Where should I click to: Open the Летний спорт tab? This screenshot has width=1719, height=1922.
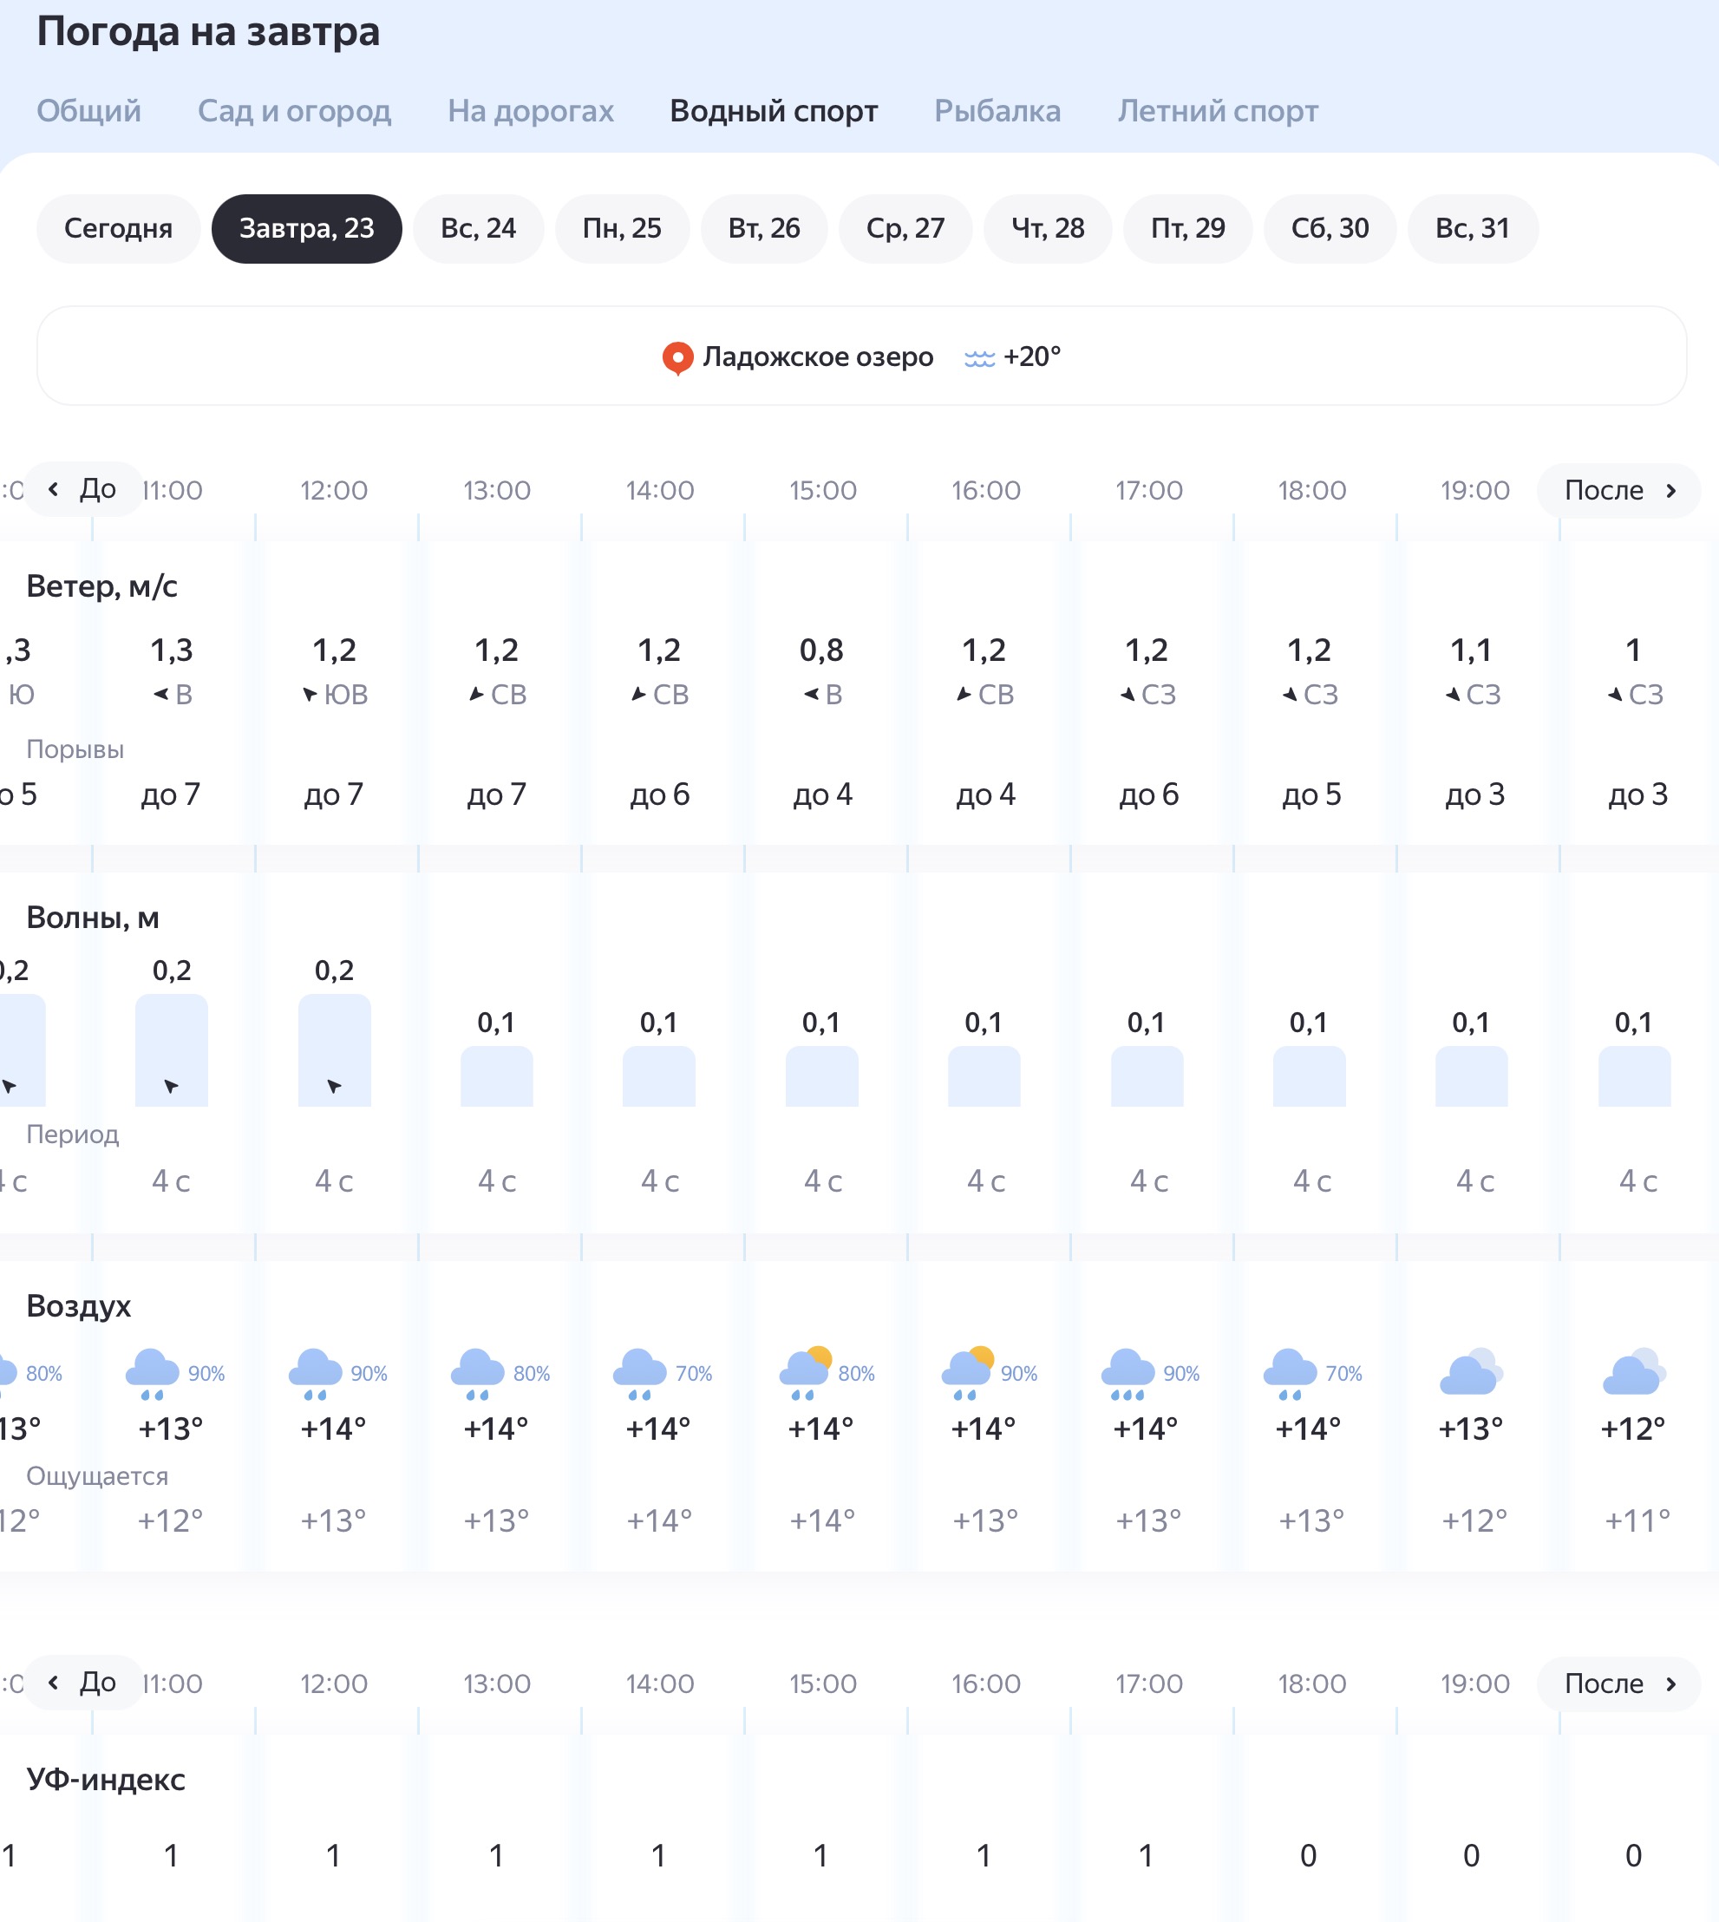click(x=1218, y=110)
